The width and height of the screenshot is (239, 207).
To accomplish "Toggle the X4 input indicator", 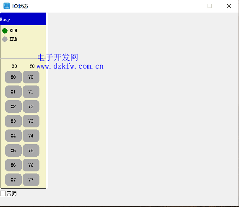I will tap(13, 136).
